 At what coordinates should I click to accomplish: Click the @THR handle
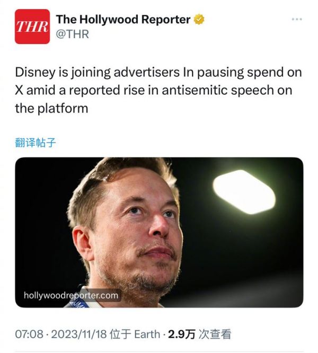point(72,34)
